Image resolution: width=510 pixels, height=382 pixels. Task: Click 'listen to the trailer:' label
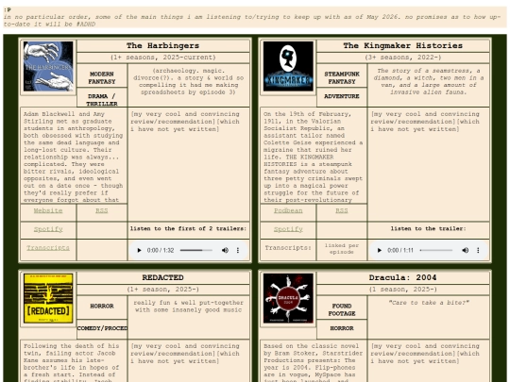(x=429, y=228)
